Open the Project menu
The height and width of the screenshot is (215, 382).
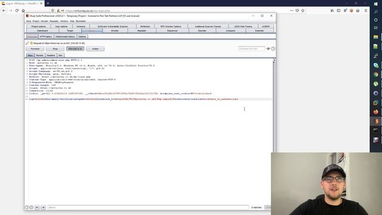[x=36, y=21]
